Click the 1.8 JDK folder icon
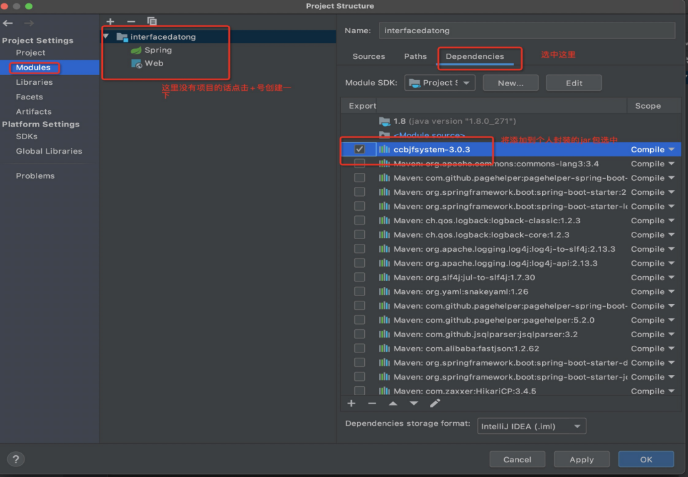Viewport: 688px width, 477px height. pyautogui.click(x=384, y=121)
